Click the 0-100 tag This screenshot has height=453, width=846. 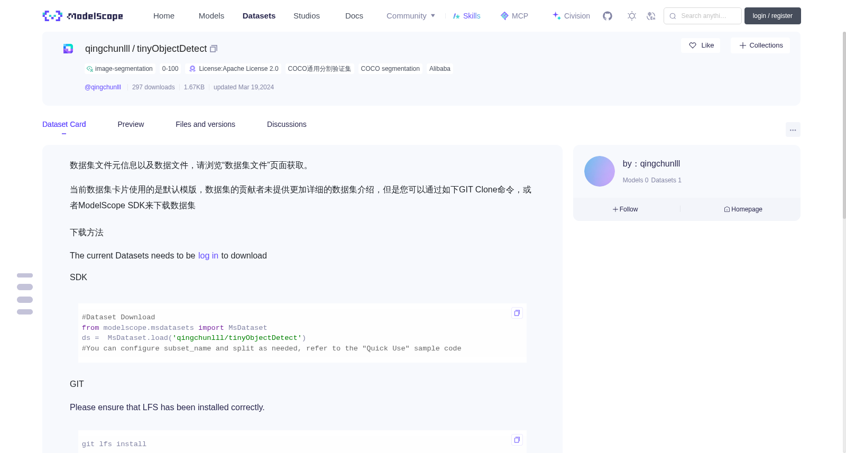click(x=170, y=69)
